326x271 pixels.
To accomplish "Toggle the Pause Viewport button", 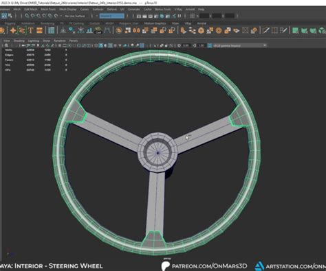I will click(180, 16).
